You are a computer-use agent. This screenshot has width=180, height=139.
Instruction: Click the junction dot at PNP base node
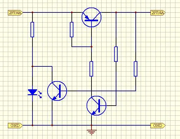pos(91,47)
